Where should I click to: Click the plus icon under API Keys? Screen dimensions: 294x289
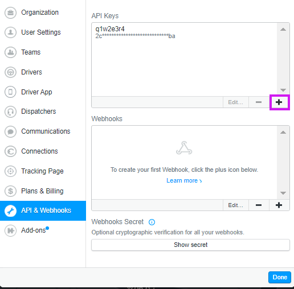click(x=279, y=102)
